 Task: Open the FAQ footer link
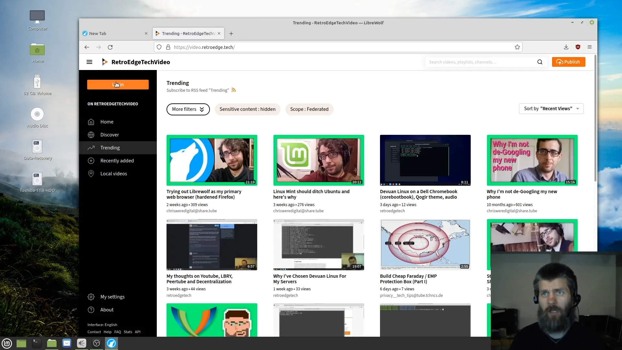[x=118, y=332]
